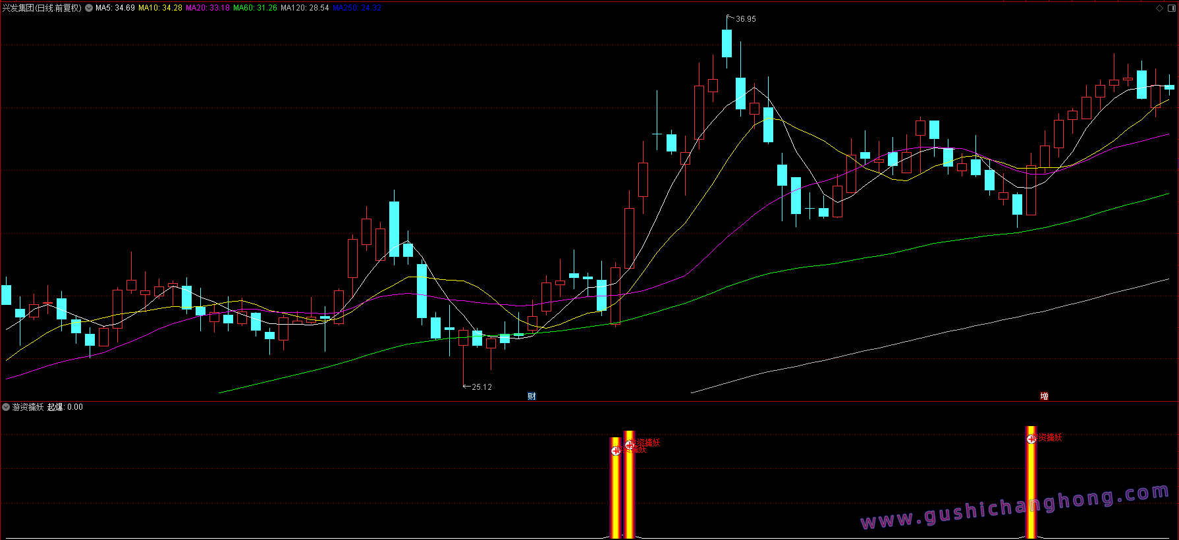
Task: Click the 起爆 value label
Action: coord(65,407)
